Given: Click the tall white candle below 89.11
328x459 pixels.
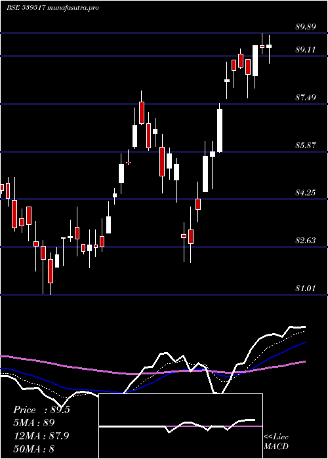Looking at the screenshot, I should pyautogui.click(x=255, y=60).
